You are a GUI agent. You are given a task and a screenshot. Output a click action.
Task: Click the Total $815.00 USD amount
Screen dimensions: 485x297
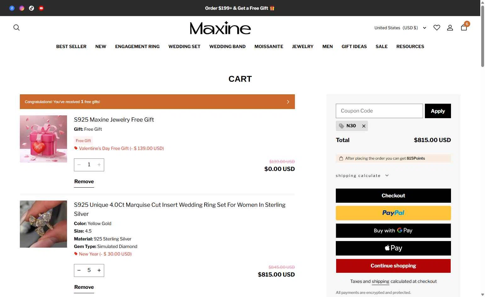click(432, 140)
